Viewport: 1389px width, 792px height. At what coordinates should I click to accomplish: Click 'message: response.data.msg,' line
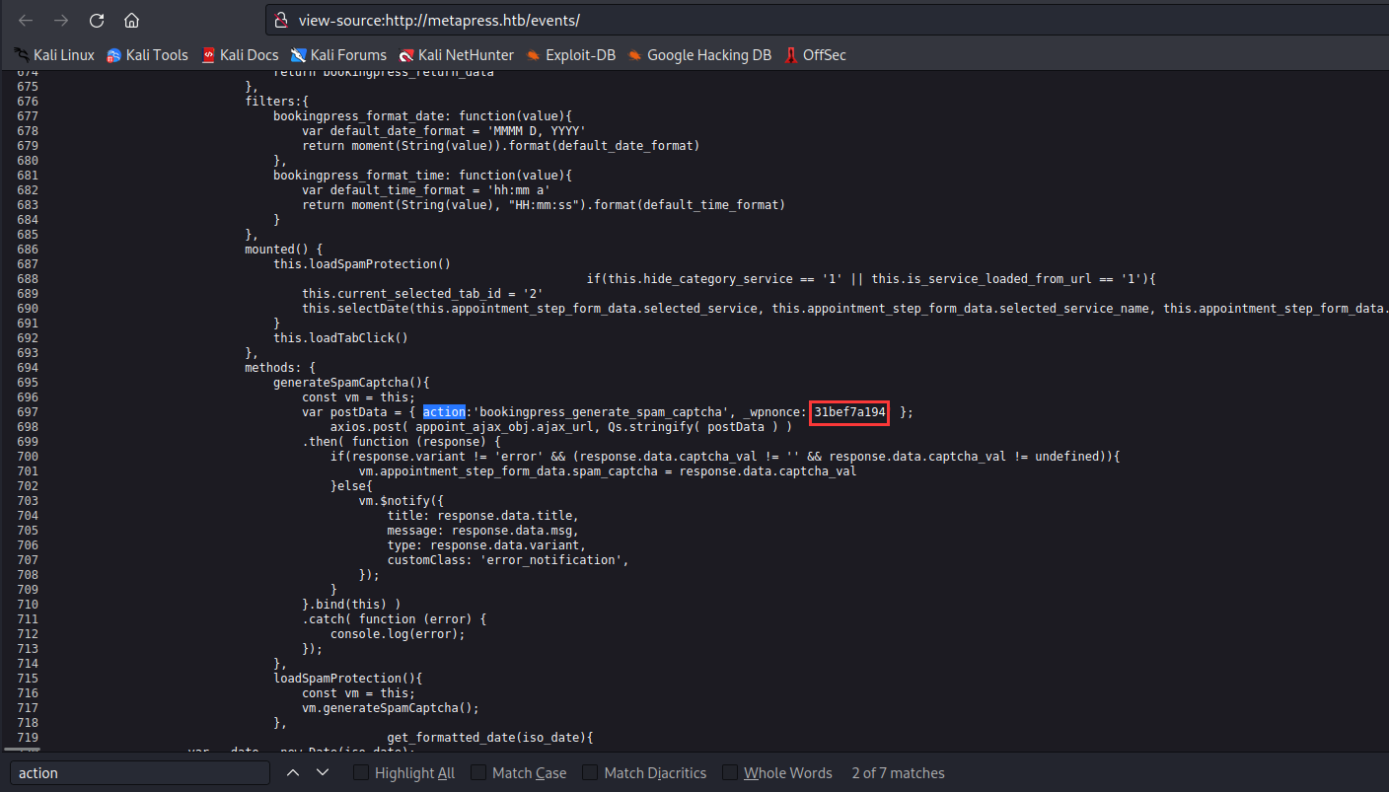[483, 531]
